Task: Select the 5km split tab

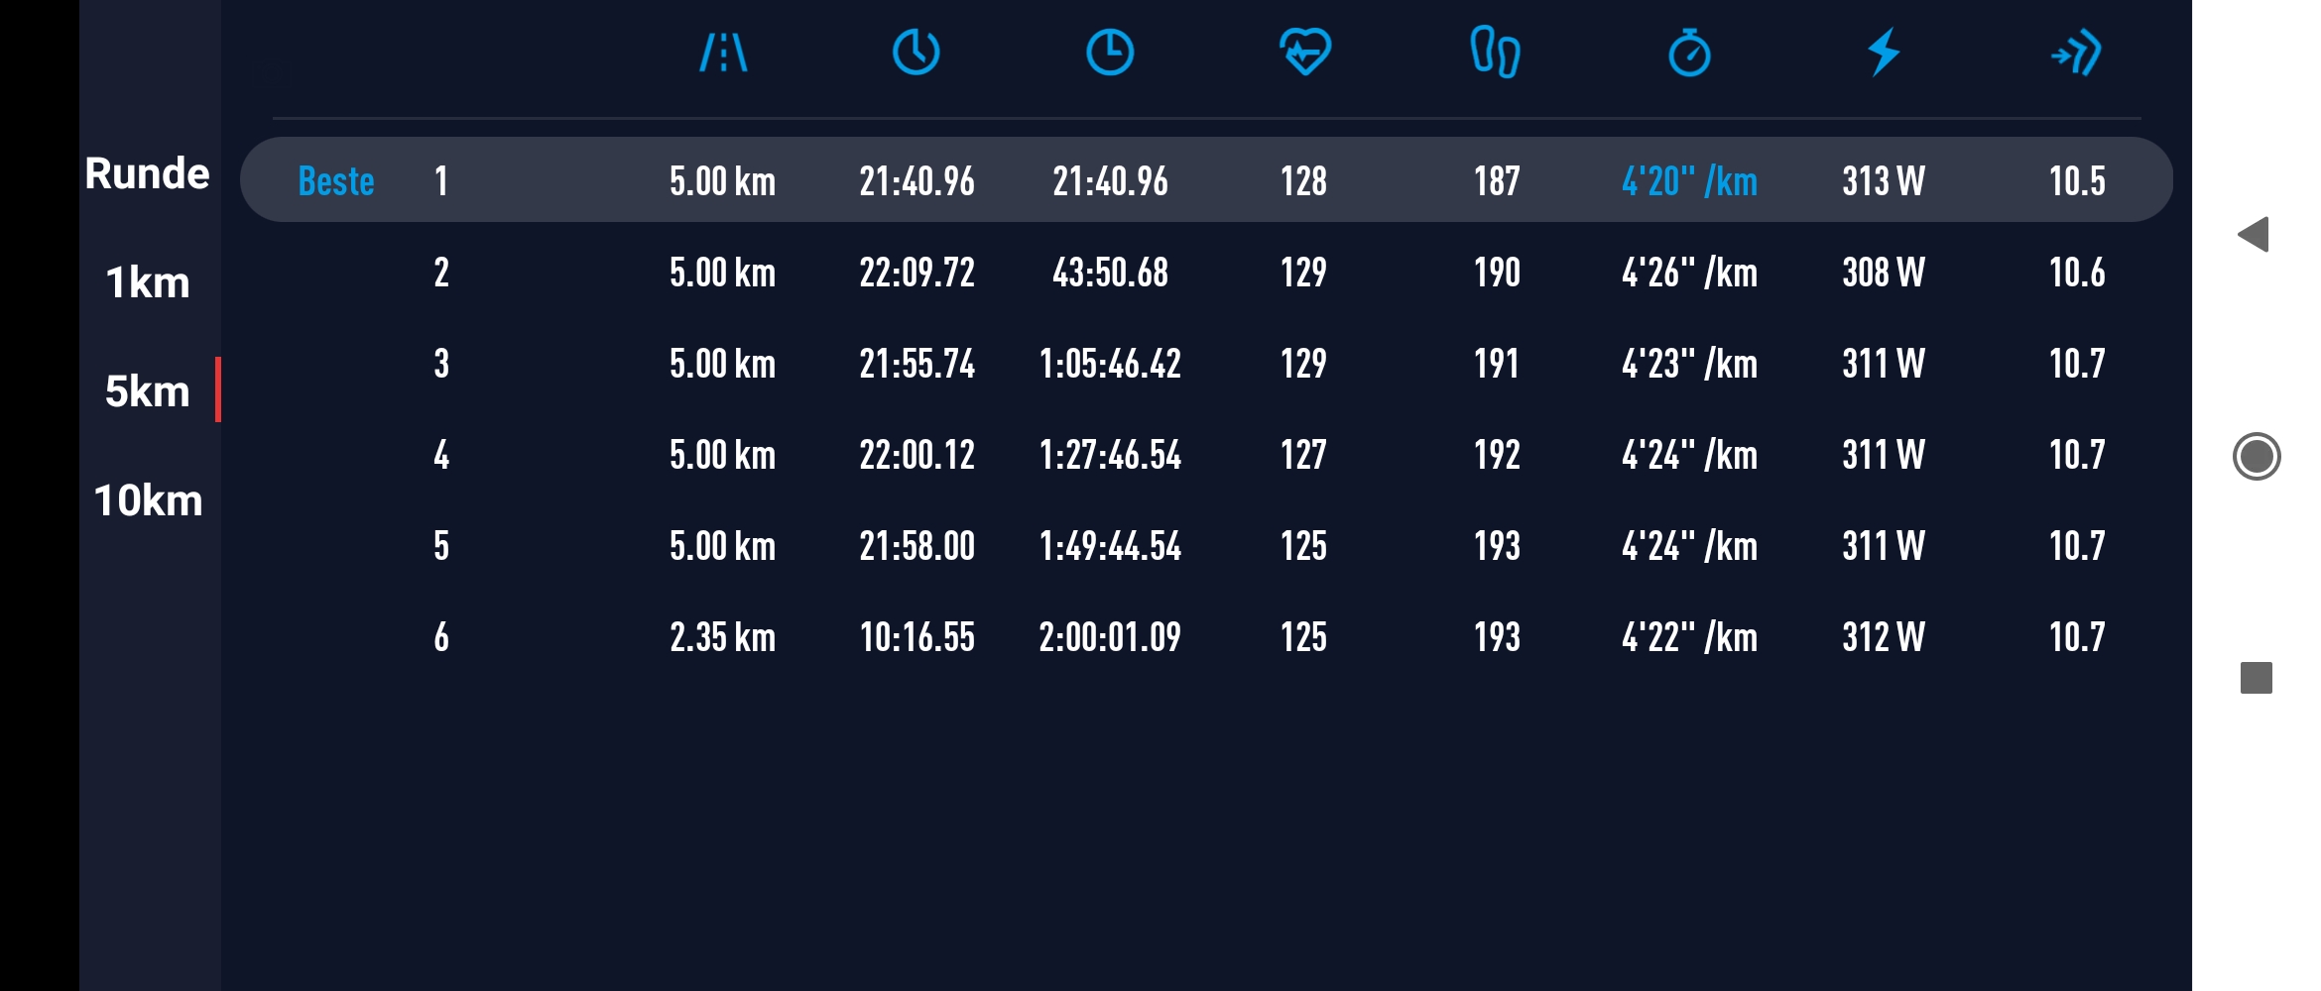Action: click(x=148, y=391)
